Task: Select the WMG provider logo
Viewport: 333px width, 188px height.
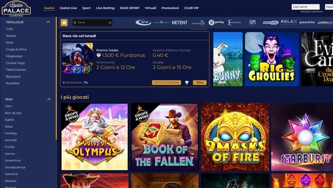Action: [x=143, y=23]
